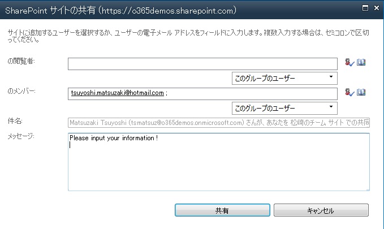Focus the の閲覧者 input field

(x=202, y=64)
